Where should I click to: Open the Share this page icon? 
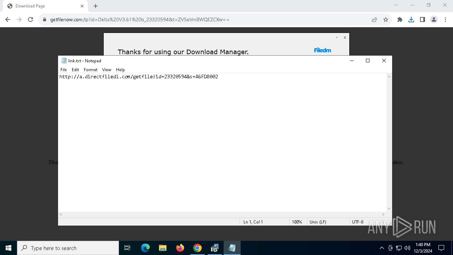pyautogui.click(x=374, y=19)
